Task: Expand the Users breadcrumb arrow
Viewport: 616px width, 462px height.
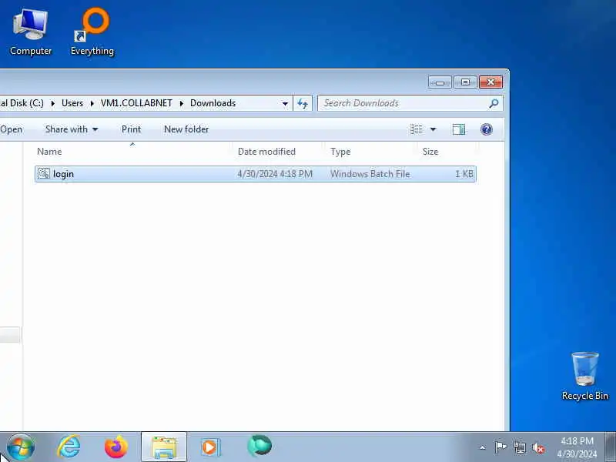Action: point(92,104)
